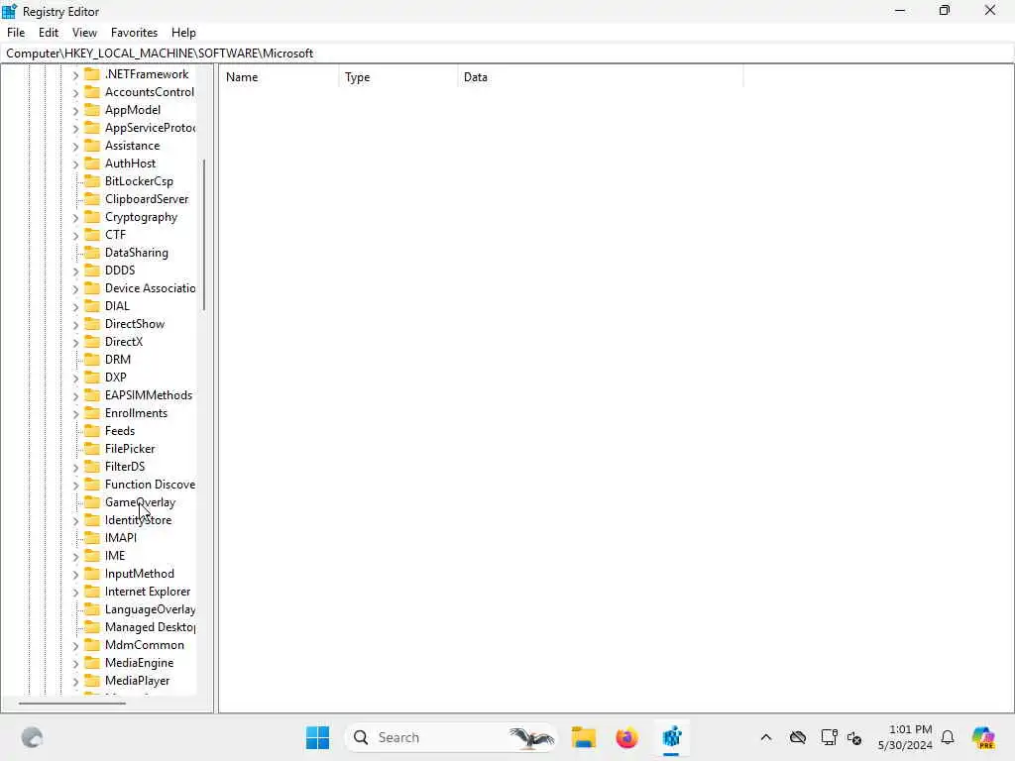Select the FilterDS folder icon

(92, 467)
